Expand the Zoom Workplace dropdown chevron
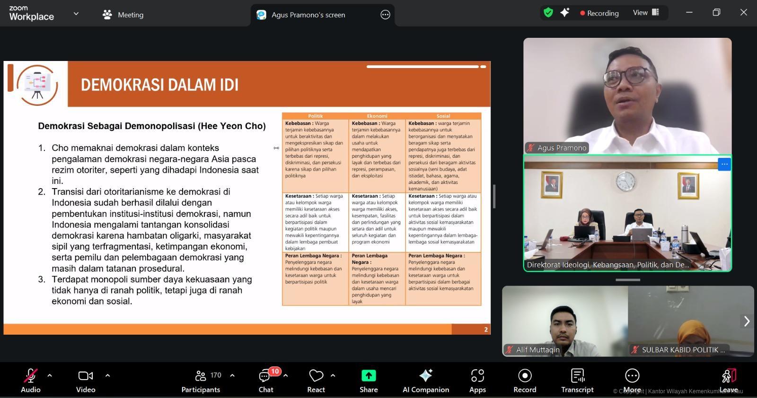 pos(76,14)
